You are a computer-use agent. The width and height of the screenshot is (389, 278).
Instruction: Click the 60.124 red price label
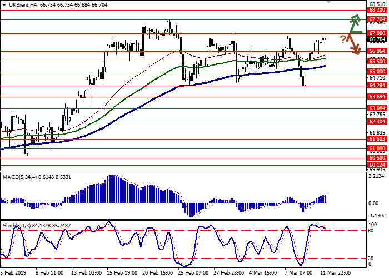pos(377,165)
